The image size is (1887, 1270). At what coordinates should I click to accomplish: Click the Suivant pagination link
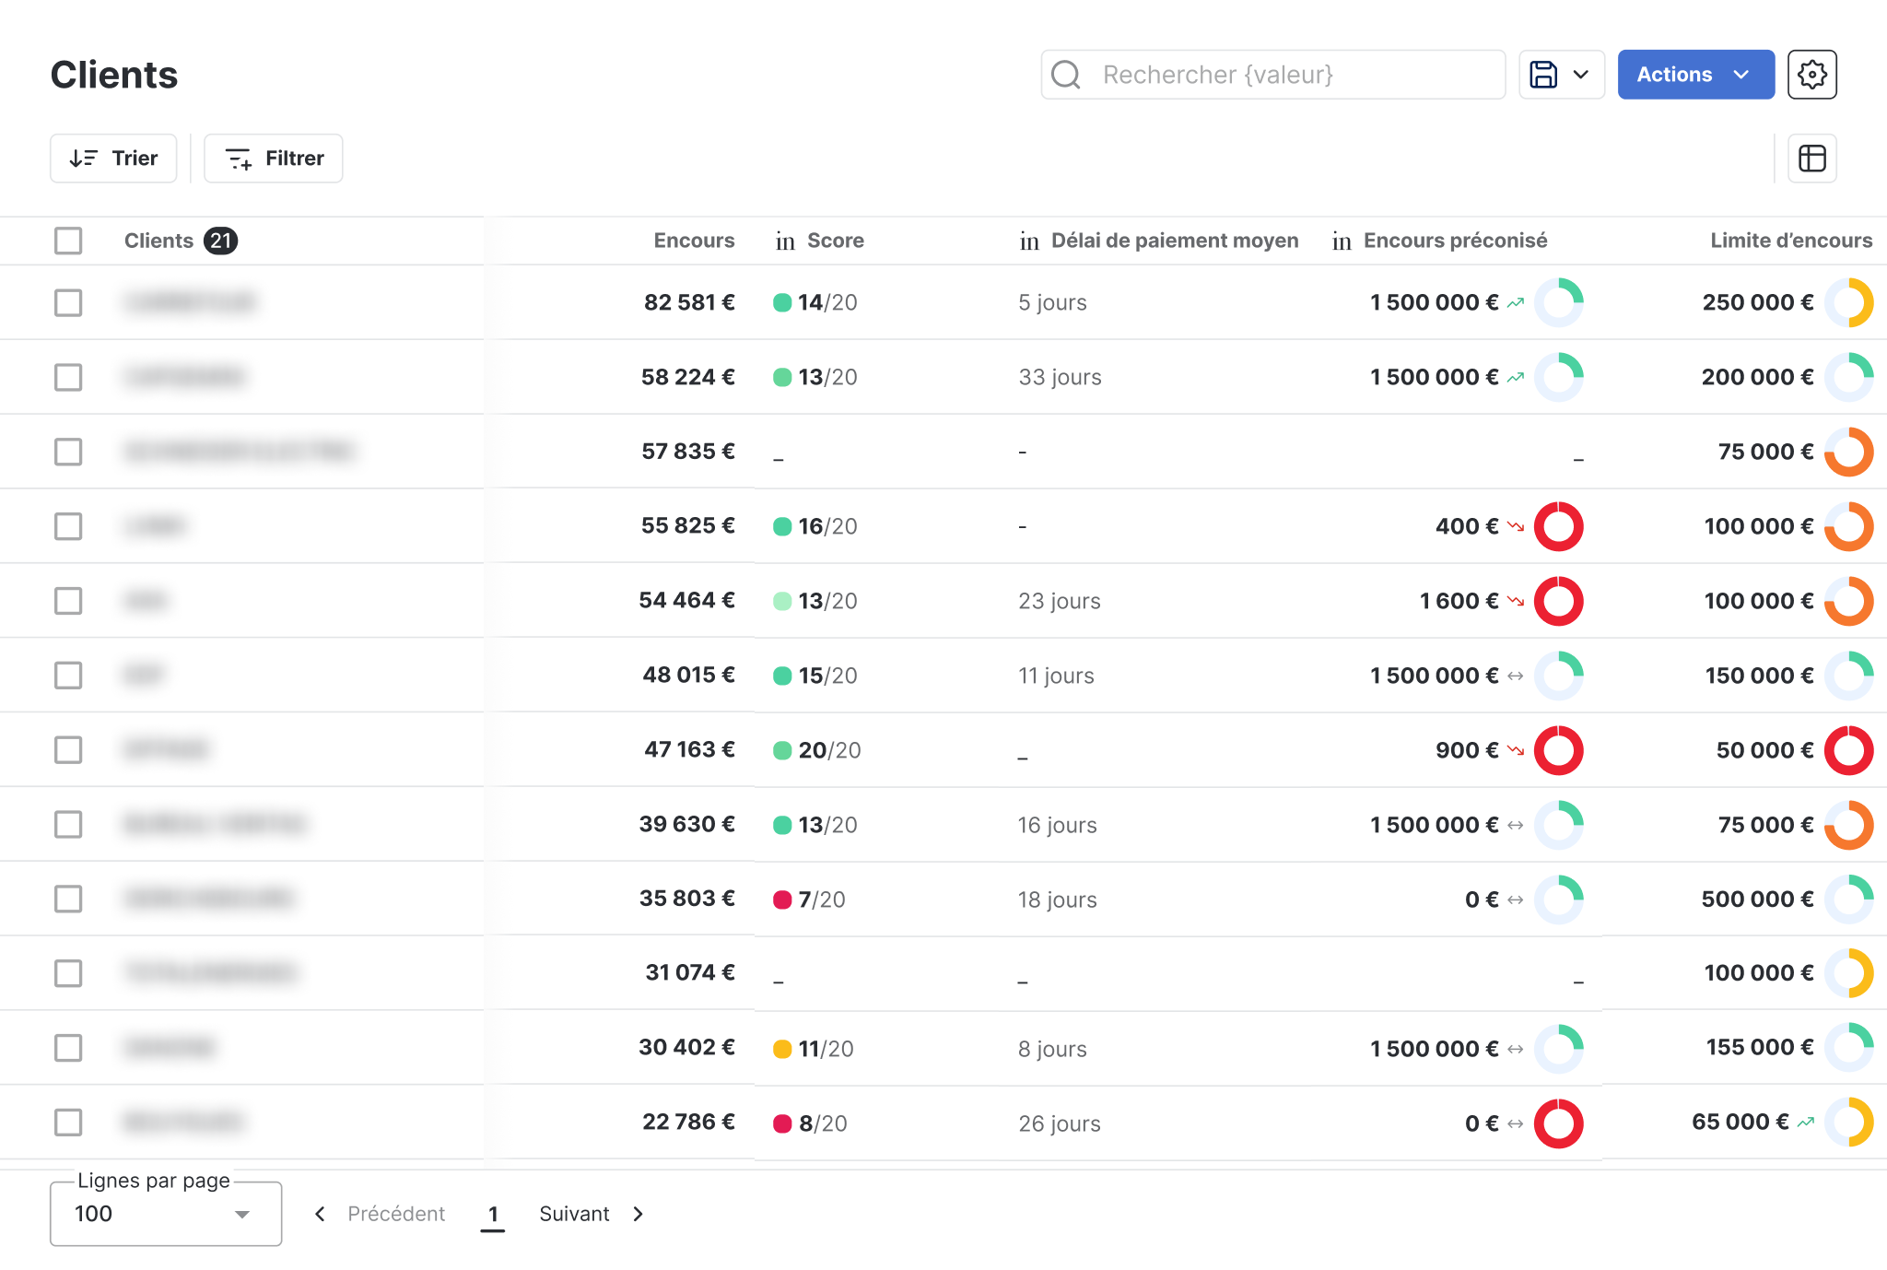pos(574,1213)
